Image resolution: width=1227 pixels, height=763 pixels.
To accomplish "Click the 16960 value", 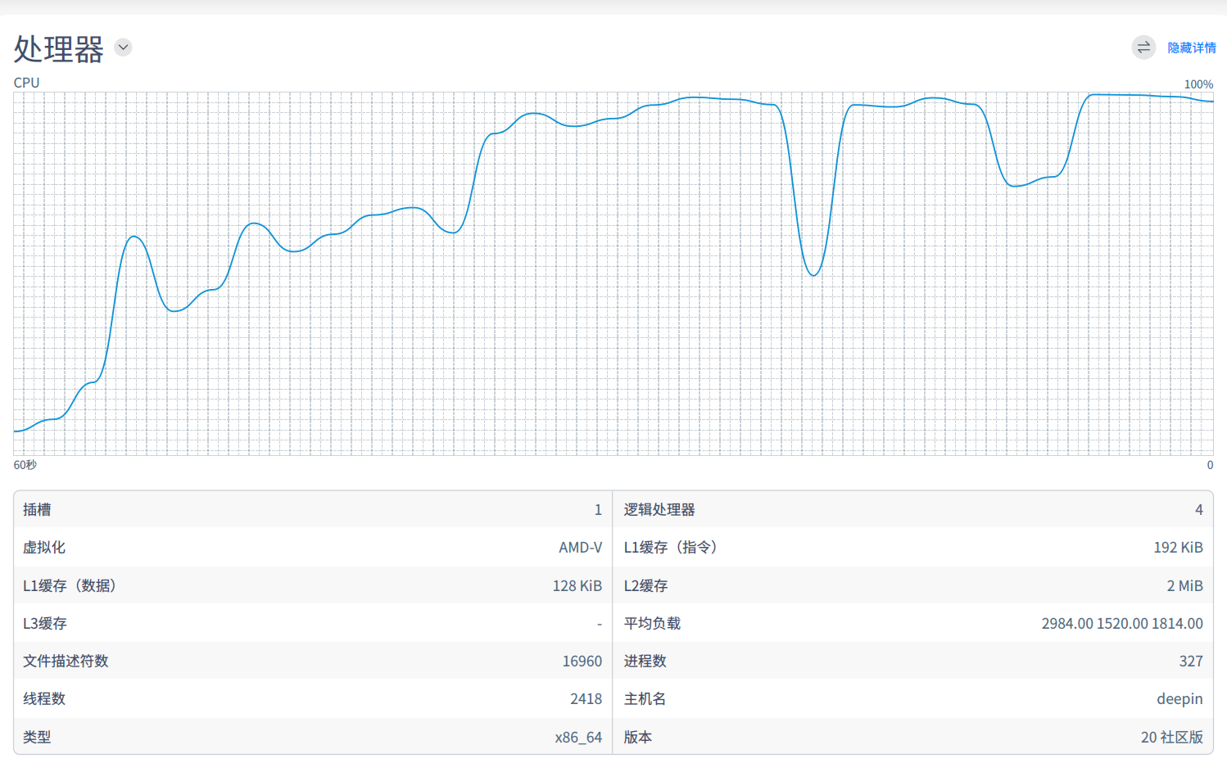I will [x=582, y=661].
